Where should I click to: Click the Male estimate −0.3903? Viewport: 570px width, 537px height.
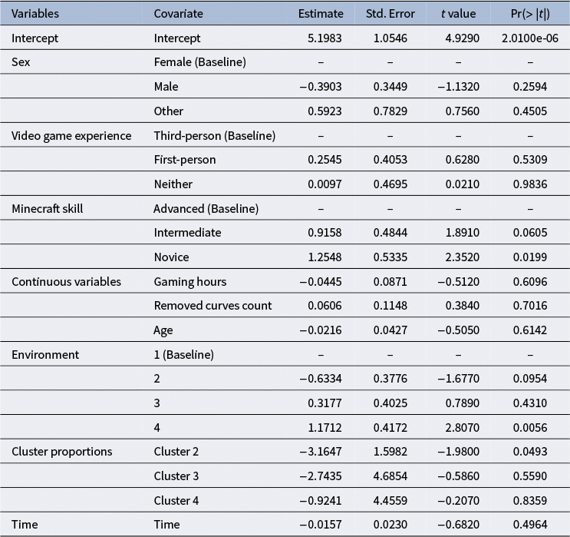point(321,87)
